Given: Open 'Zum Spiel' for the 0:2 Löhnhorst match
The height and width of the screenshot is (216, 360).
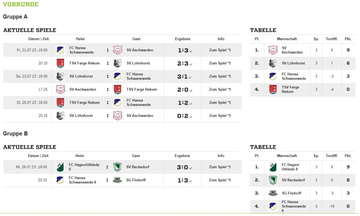Looking at the screenshot, I should [x=220, y=116].
